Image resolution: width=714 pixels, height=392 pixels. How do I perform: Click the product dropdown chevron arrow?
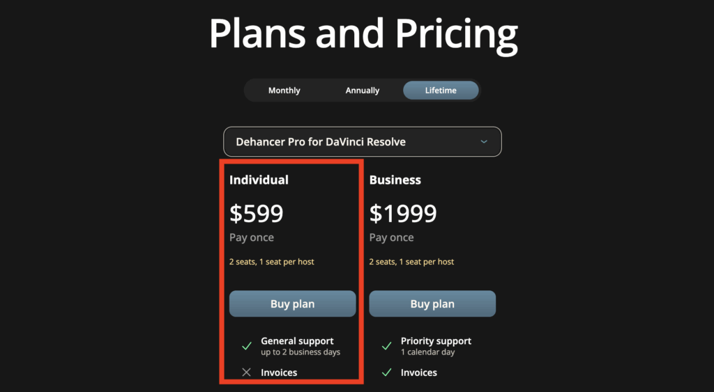coord(485,142)
